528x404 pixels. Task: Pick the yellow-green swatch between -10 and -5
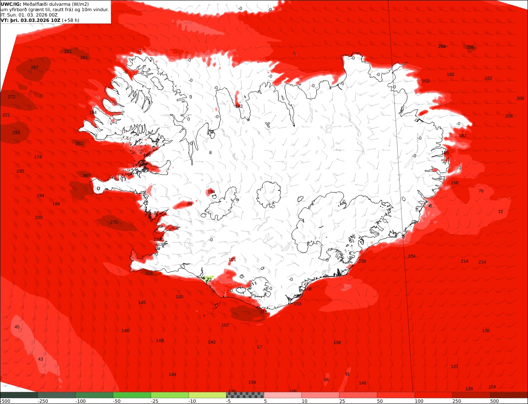tap(207, 395)
